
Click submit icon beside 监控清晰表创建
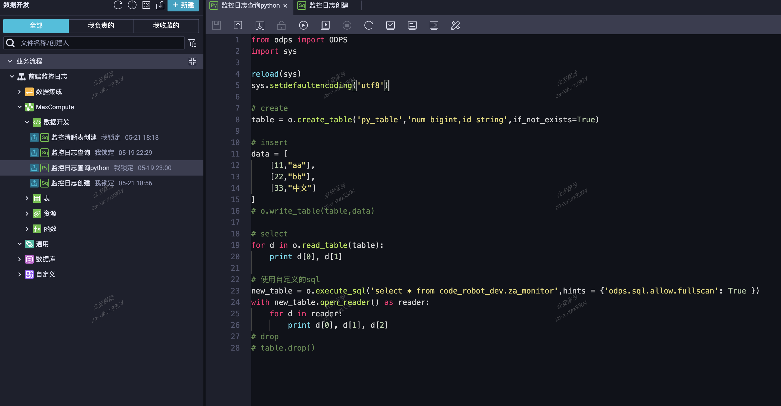(x=34, y=138)
